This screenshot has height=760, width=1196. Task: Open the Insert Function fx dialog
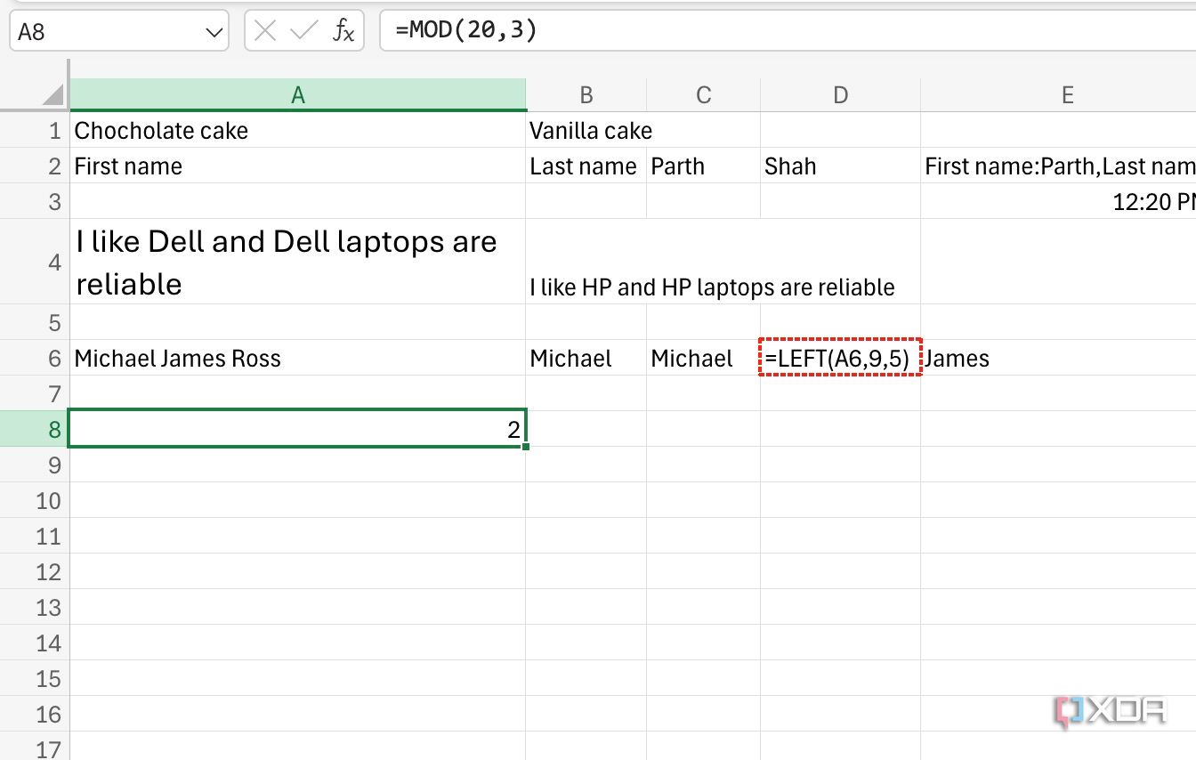pos(343,32)
